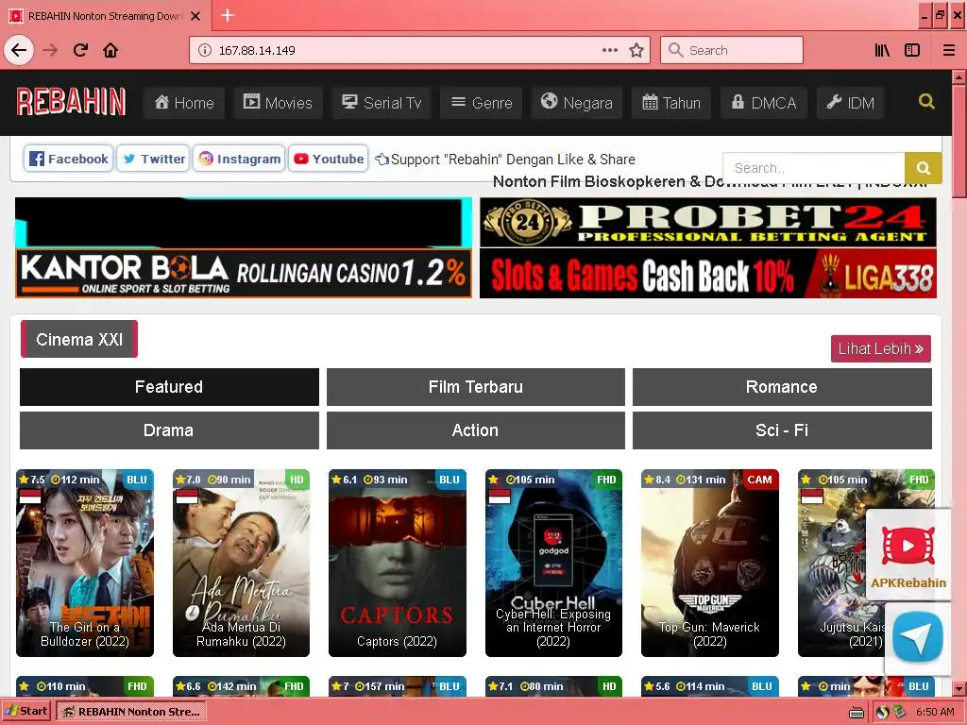The width and height of the screenshot is (967, 725).
Task: Click the LIGA338 cash back banner
Action: [708, 274]
